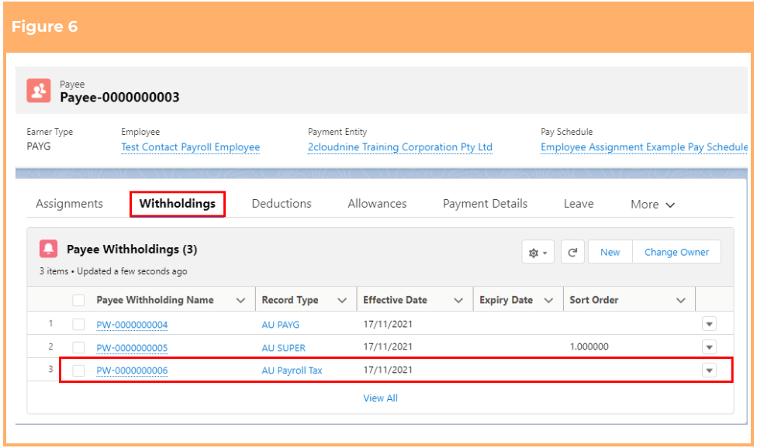The height and width of the screenshot is (448, 757).
Task: Open Payee Withholding Name column menu
Action: tap(240, 301)
